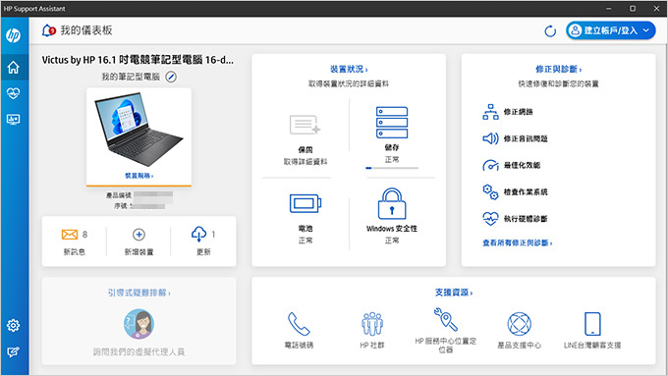Click the Victus laptop product image
This screenshot has height=376, width=668.
coord(139,129)
